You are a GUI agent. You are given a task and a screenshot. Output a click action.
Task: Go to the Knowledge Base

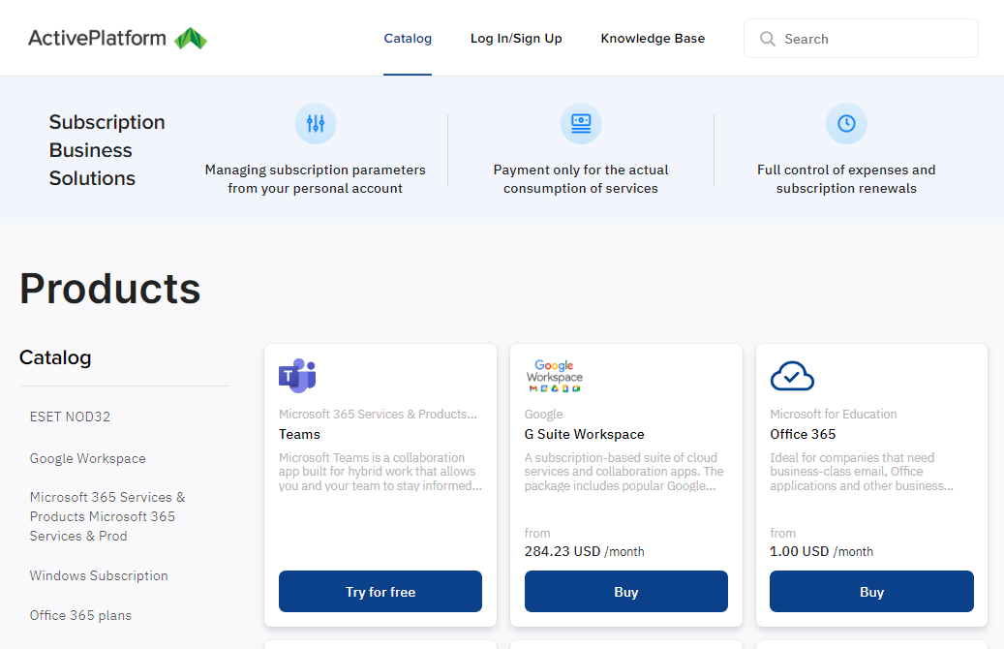pos(653,39)
